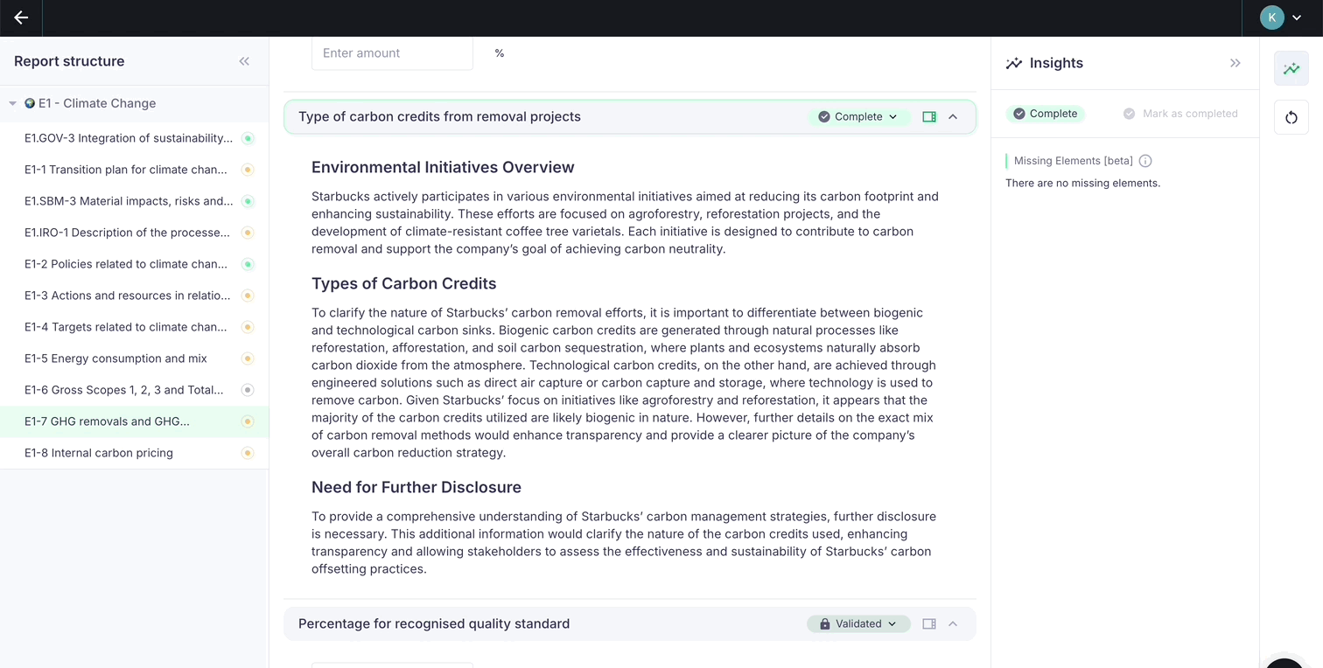Click the Types of Carbon Credits heading
The image size is (1323, 668).
point(404,283)
